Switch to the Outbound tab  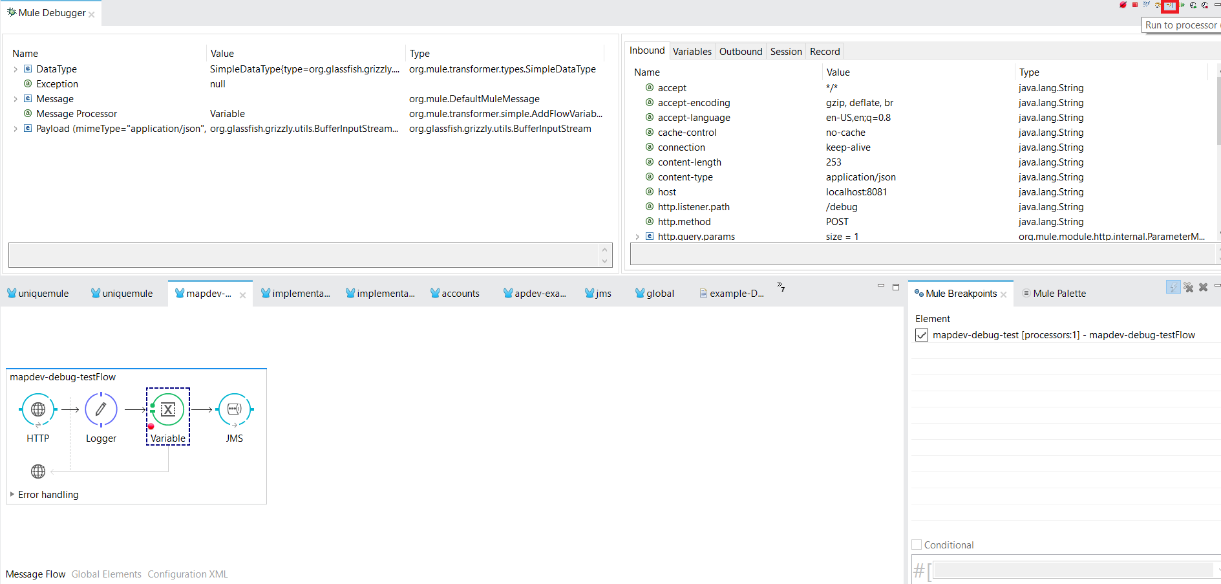[x=741, y=52]
